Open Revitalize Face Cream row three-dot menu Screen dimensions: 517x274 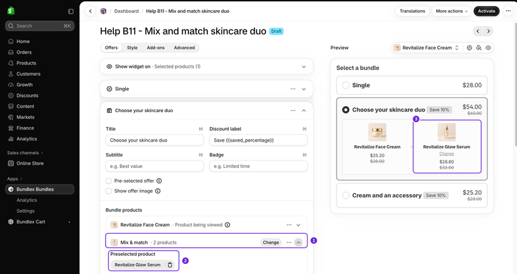(289, 225)
